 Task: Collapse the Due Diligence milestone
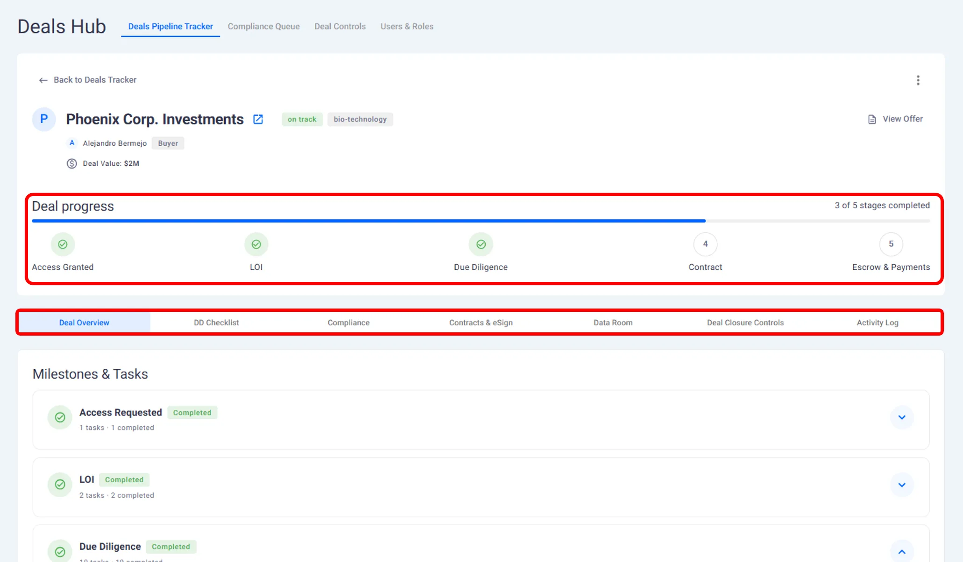pos(901,552)
